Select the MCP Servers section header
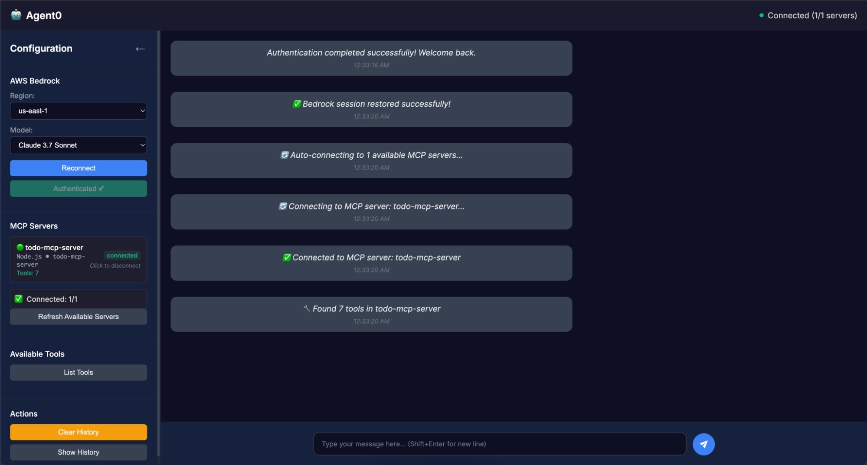The width and height of the screenshot is (867, 465). [x=33, y=226]
